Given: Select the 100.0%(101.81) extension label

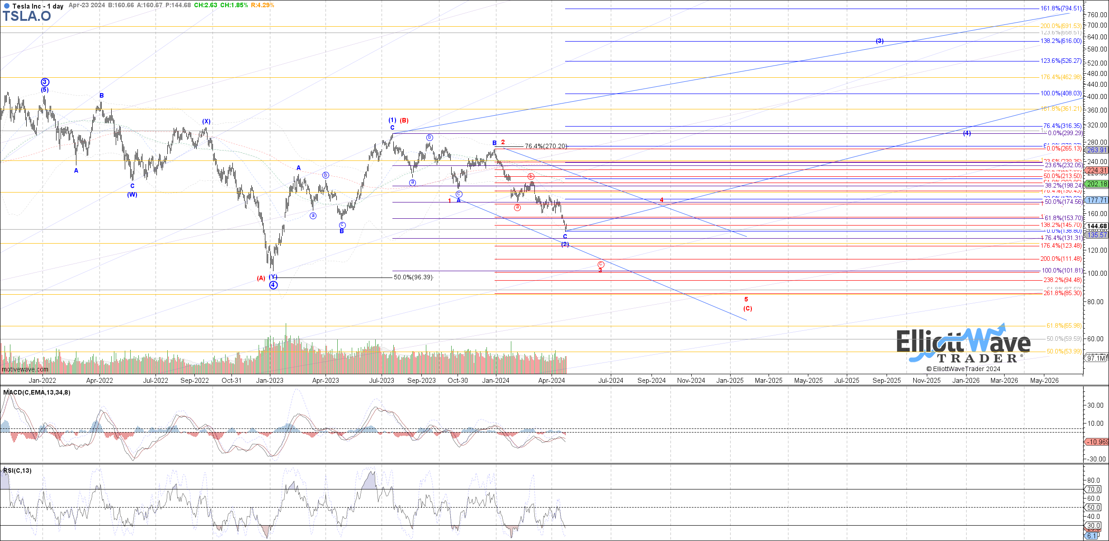Looking at the screenshot, I should (1062, 271).
